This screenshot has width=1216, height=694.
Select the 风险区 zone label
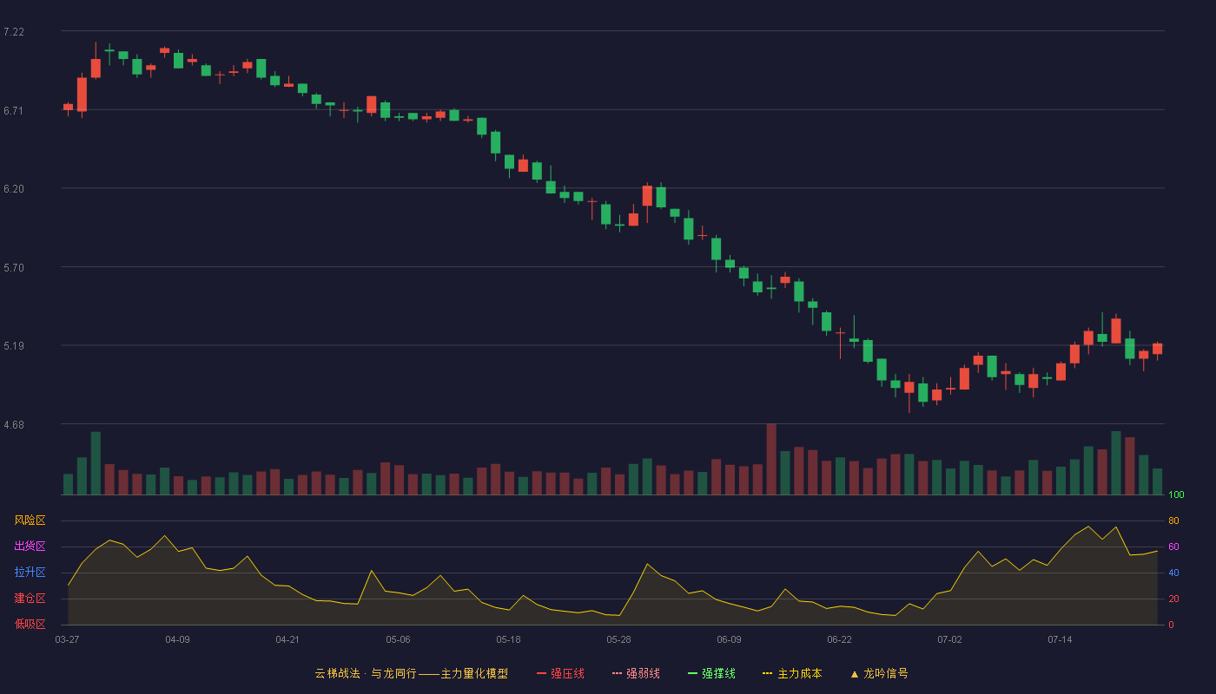[30, 520]
